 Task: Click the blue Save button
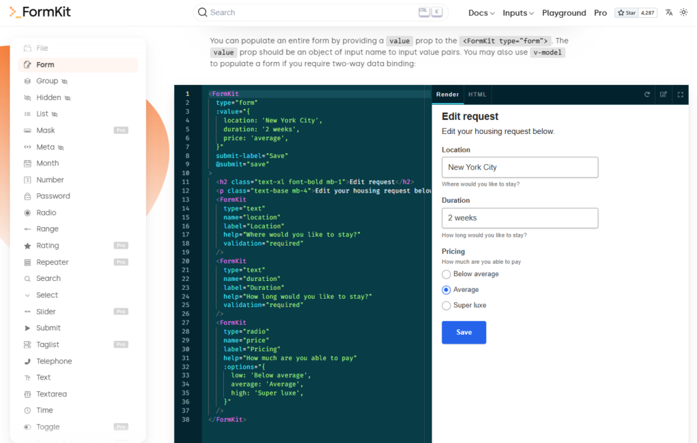(x=464, y=332)
